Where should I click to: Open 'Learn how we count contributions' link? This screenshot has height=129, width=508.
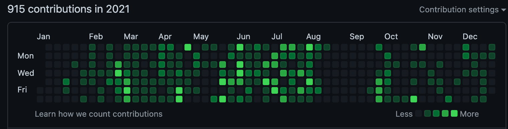tap(99, 114)
